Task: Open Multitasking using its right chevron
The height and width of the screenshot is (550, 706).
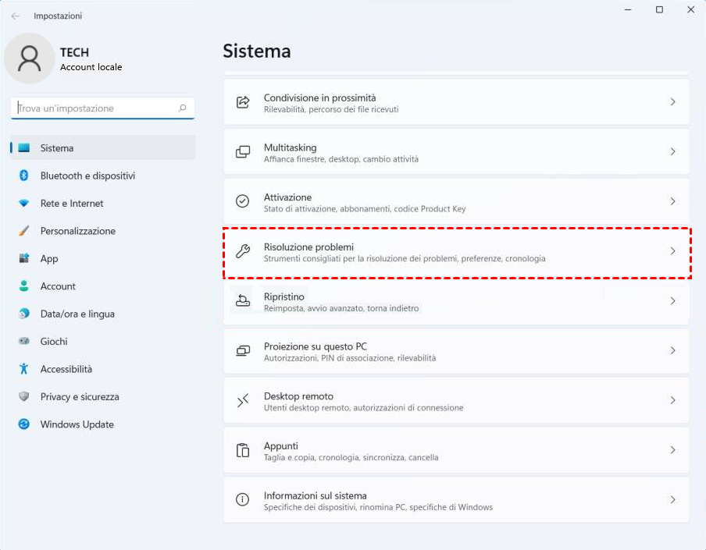Action: coord(672,152)
